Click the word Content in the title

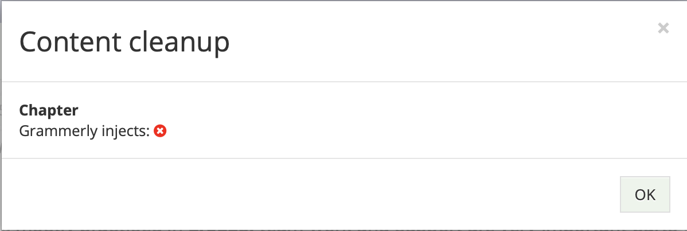pyautogui.click(x=70, y=42)
